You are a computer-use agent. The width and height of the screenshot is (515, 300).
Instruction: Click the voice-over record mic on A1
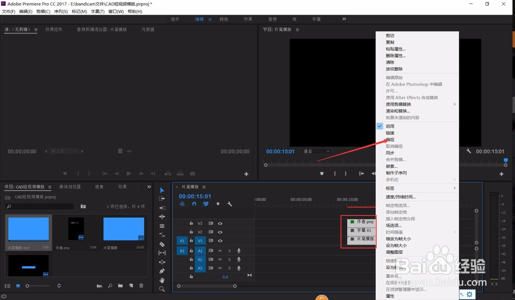point(238,251)
